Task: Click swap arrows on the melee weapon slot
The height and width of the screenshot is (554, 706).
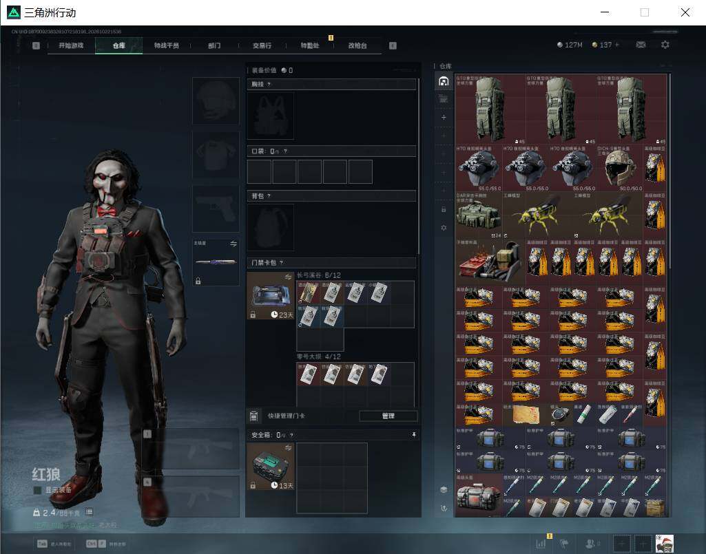Action: click(233, 244)
